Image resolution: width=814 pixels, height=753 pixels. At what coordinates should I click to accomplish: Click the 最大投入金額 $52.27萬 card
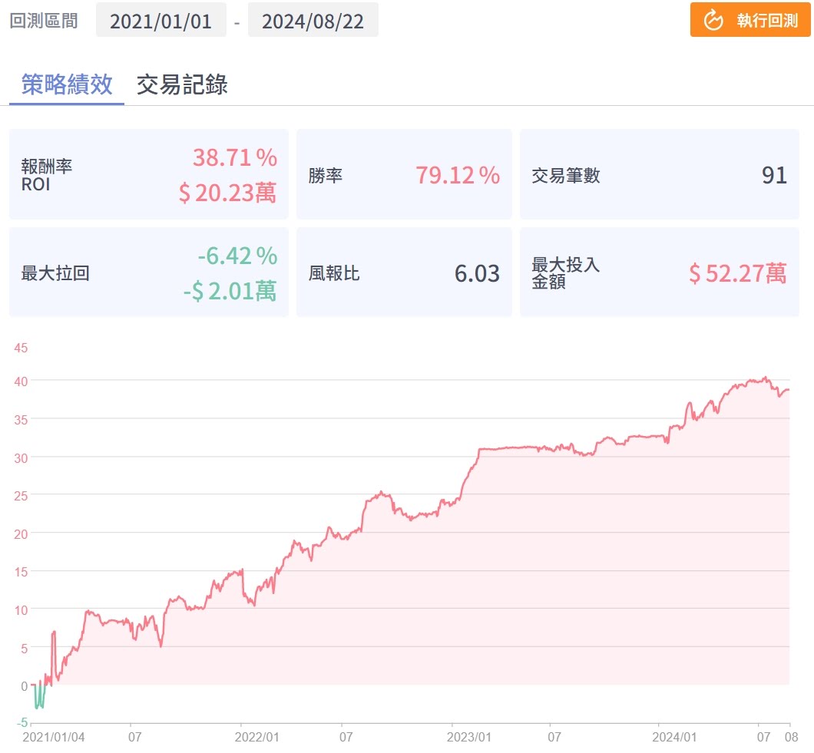pyautogui.click(x=659, y=272)
